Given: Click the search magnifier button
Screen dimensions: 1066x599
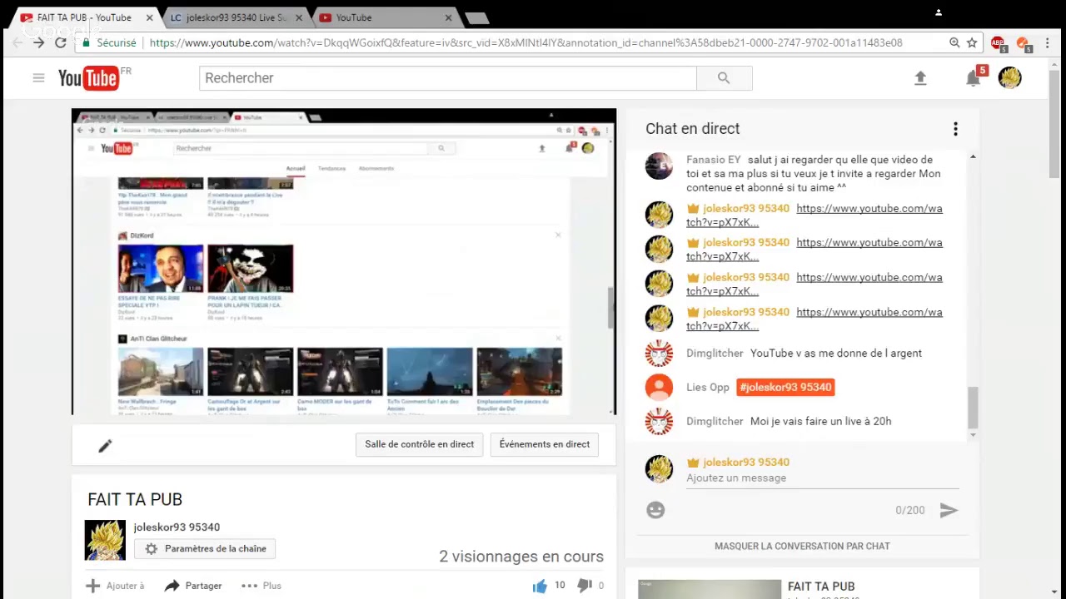Looking at the screenshot, I should [724, 77].
